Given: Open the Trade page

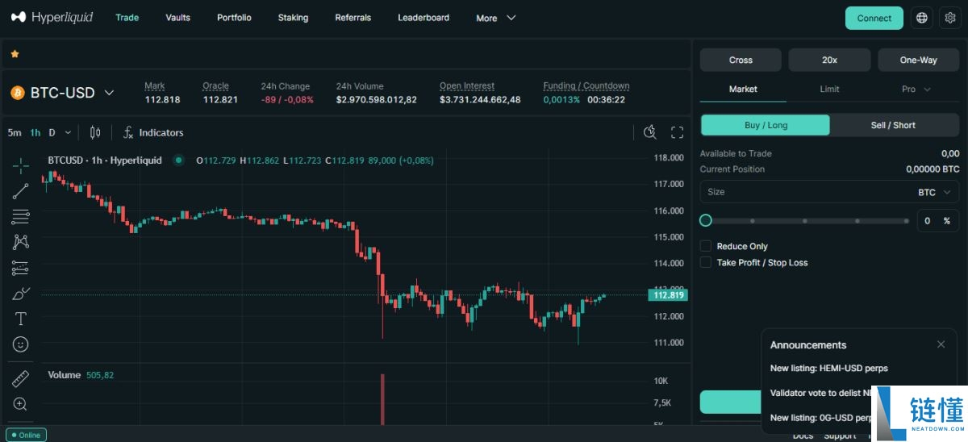Looking at the screenshot, I should click(127, 17).
